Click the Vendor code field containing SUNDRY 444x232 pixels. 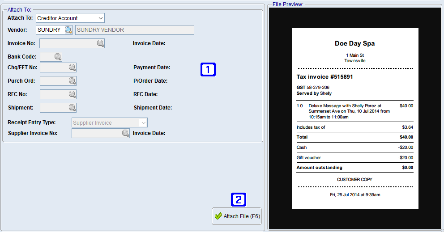(49, 30)
